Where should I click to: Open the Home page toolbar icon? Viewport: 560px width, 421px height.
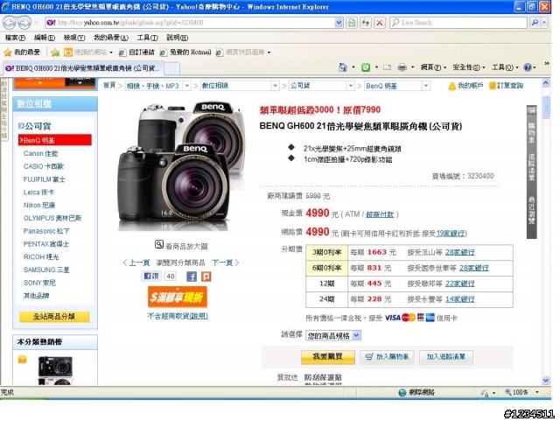[342, 67]
